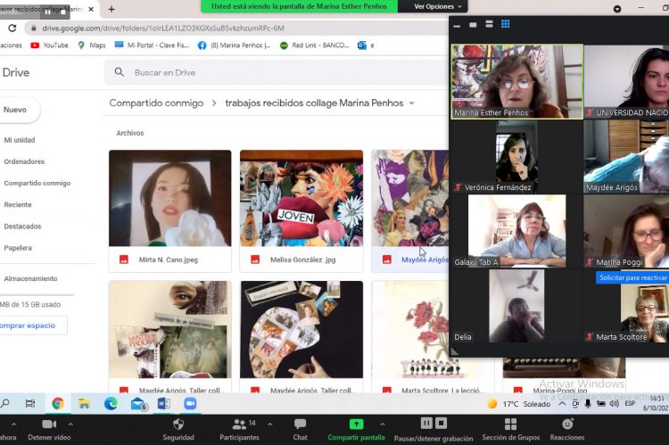The image size is (669, 445).
Task: Open Sección de Grupos breakout rooms
Action: (x=510, y=424)
